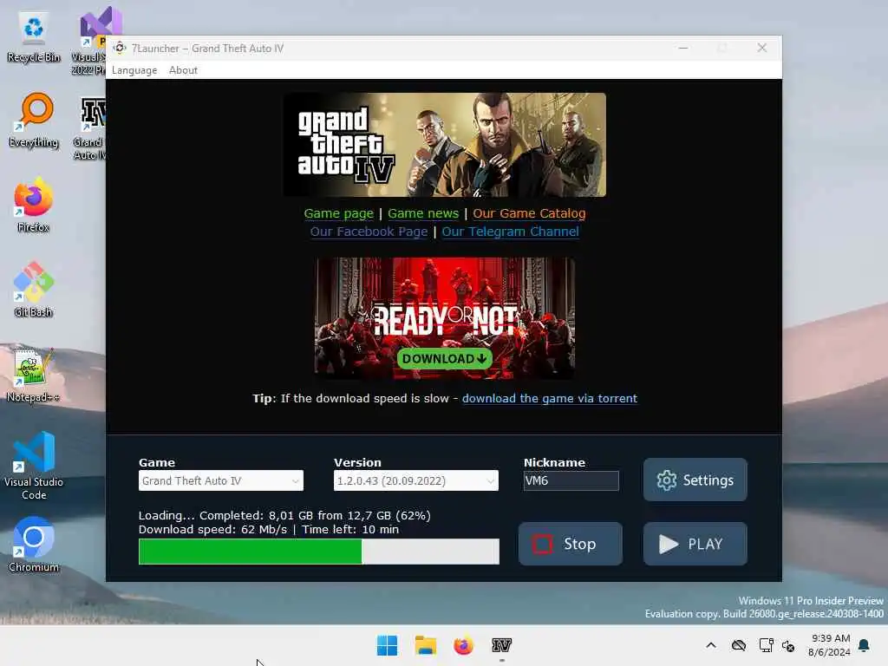The width and height of the screenshot is (888, 666).
Task: Open the notifications bell icon
Action: click(x=864, y=645)
